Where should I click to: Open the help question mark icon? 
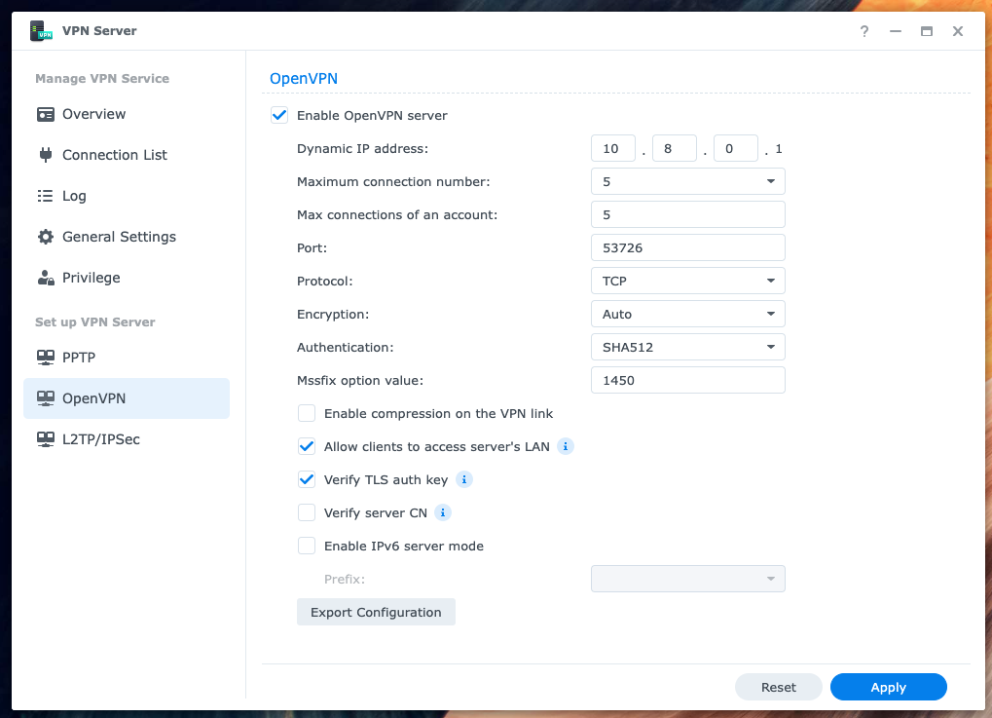point(863,31)
